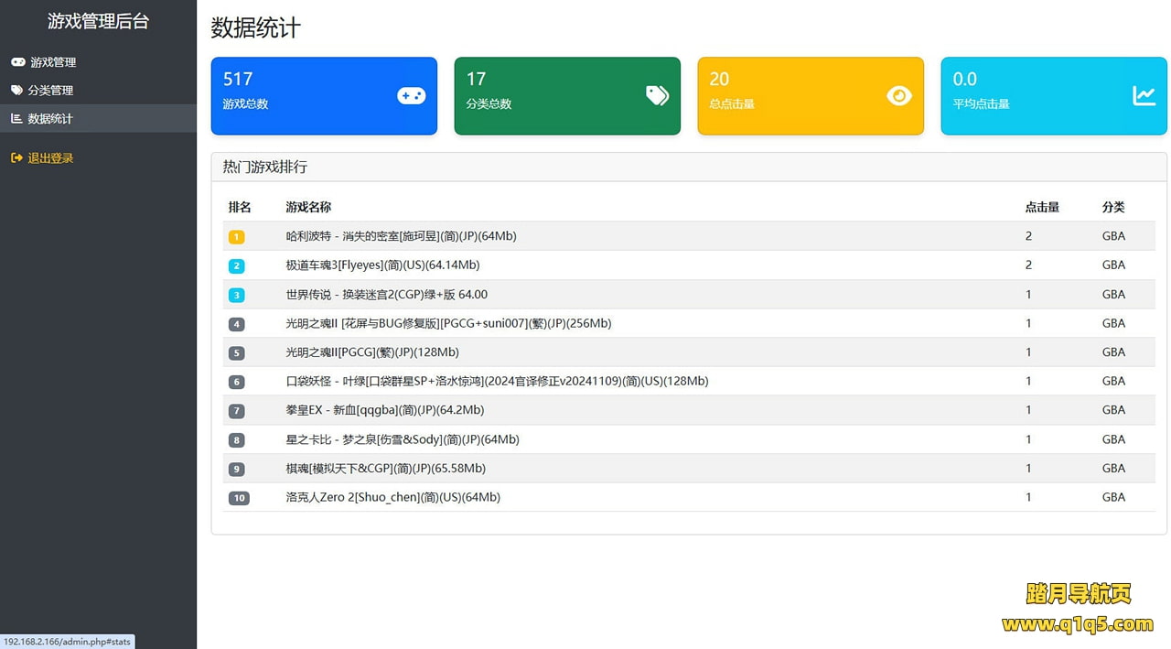Select the 洛克人Zero 2 game row
This screenshot has width=1171, height=649.
(x=392, y=497)
